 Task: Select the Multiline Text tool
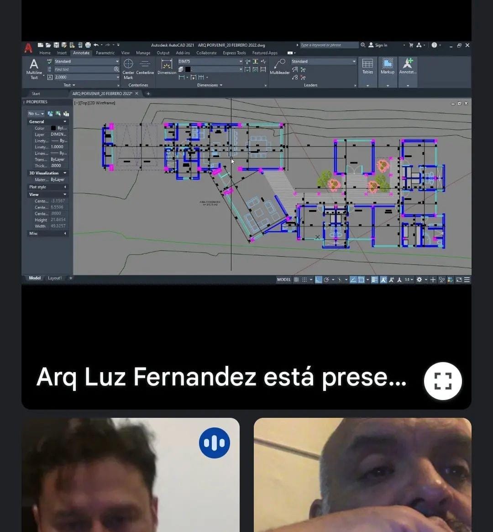pos(34,68)
